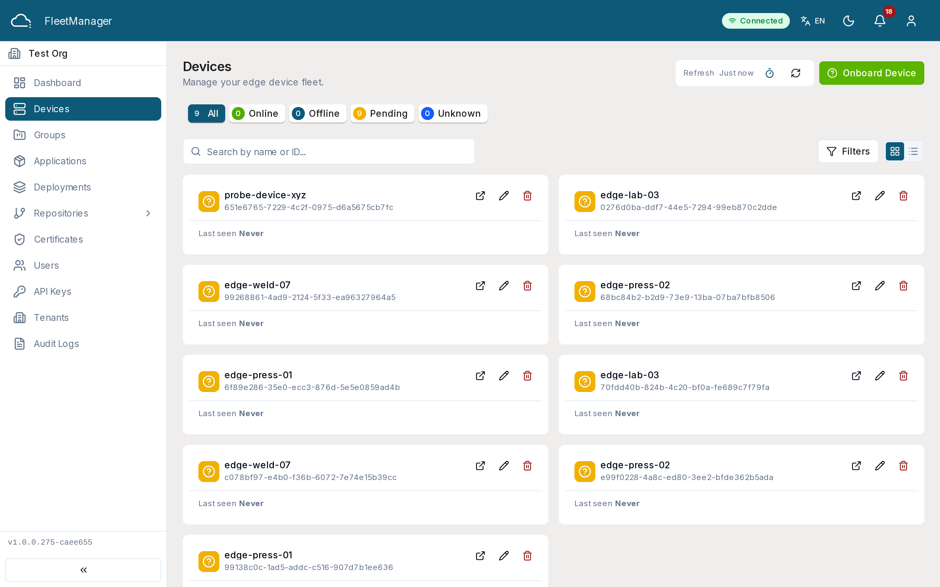Click the FleetManager cloud logo
The image size is (940, 587).
[x=21, y=21]
